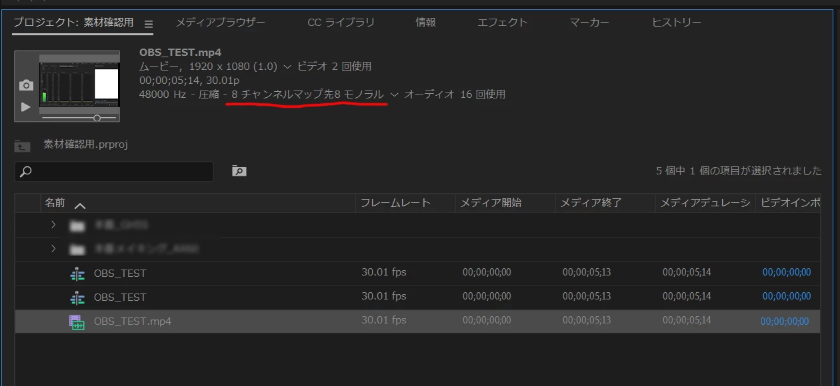Open the Project panel hamburger menu
The image size is (840, 386).
(x=149, y=24)
